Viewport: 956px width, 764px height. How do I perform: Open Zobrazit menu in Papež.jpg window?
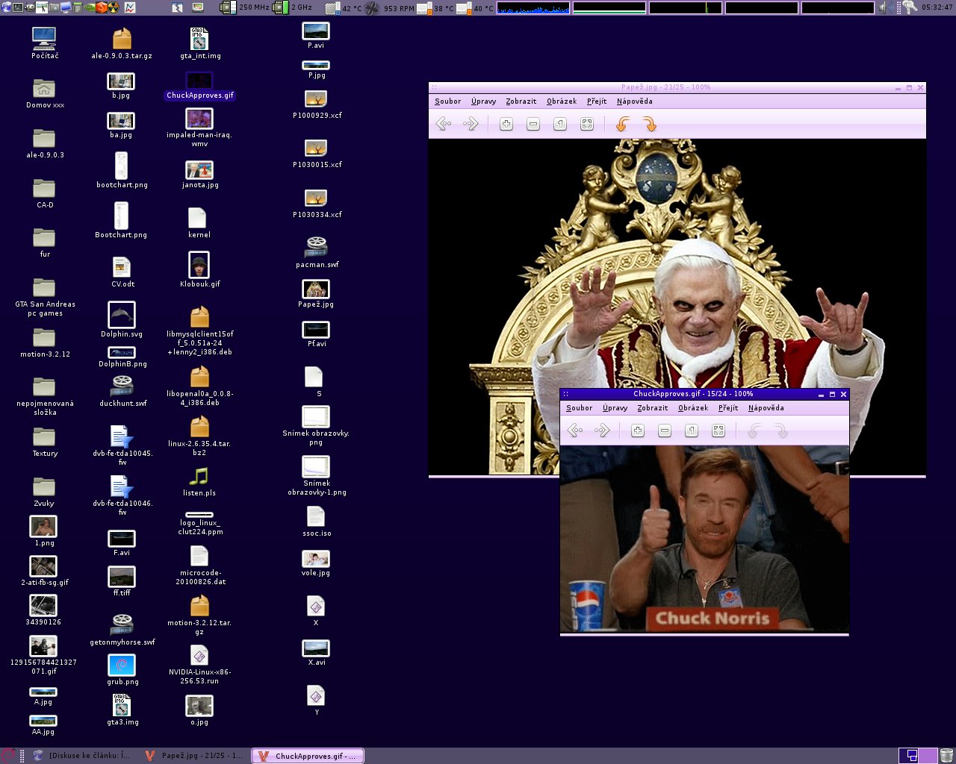(521, 101)
